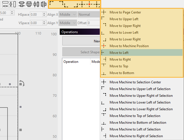Screen dimensions: 184x140
Task: Click Move to Bottom icon entry
Action: [x=122, y=73]
